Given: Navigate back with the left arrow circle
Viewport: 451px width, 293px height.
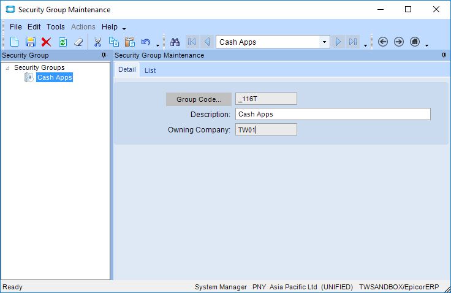Looking at the screenshot, I should pyautogui.click(x=382, y=42).
